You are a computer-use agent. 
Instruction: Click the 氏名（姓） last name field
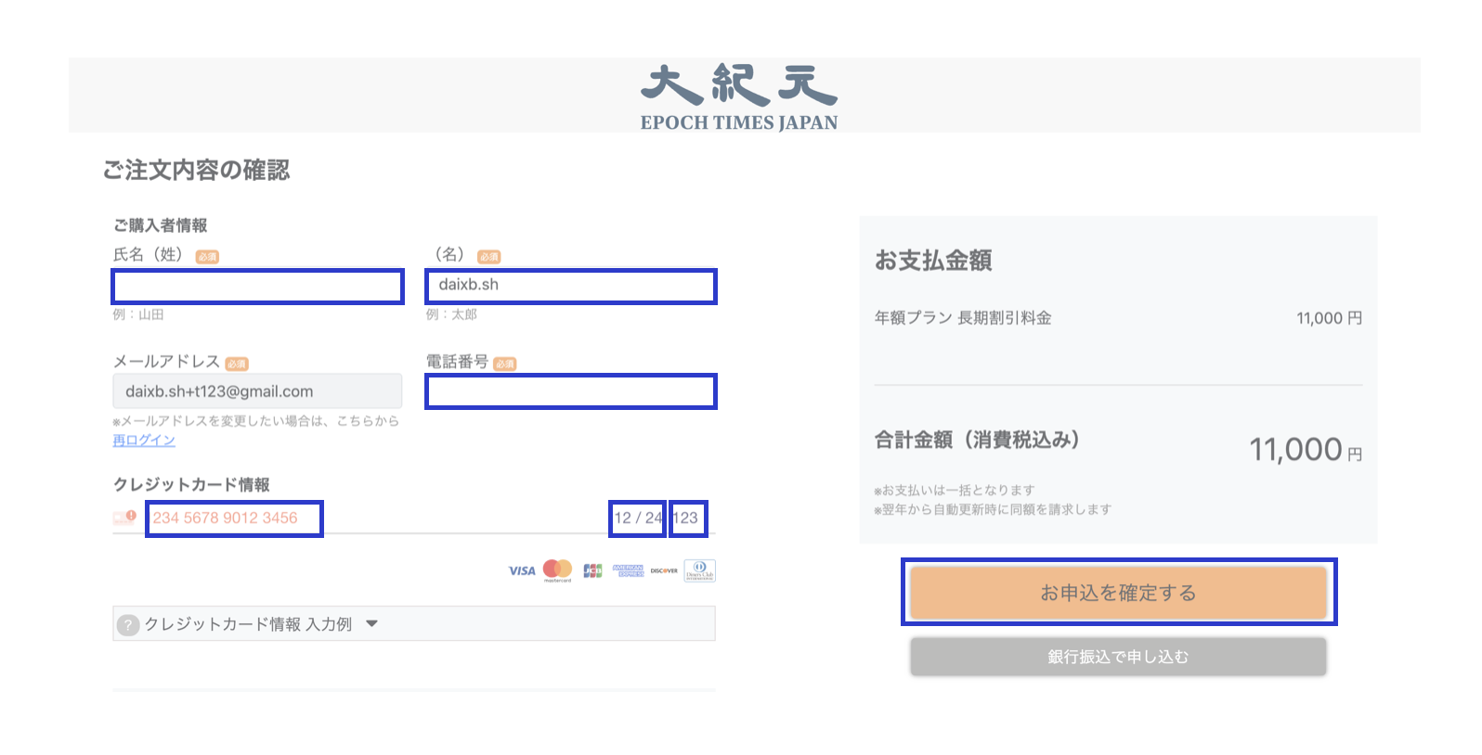257,287
